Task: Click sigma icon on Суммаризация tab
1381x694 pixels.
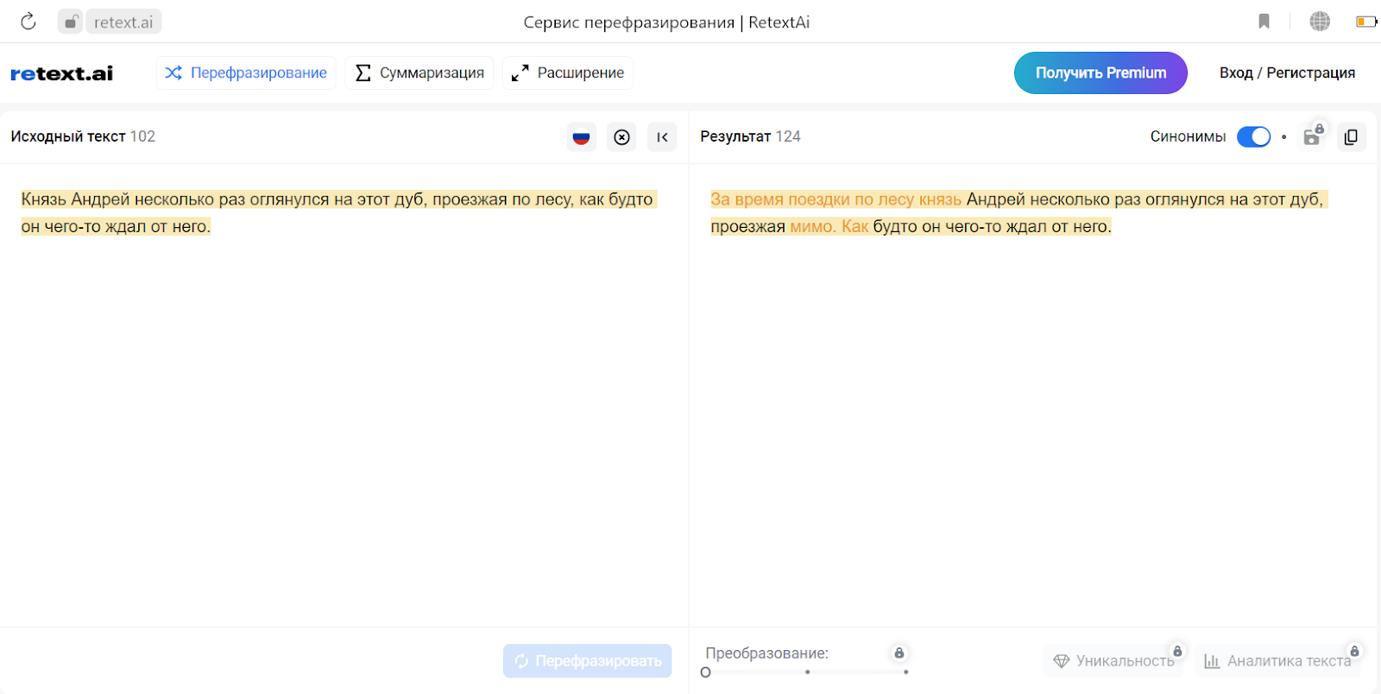Action: tap(363, 73)
